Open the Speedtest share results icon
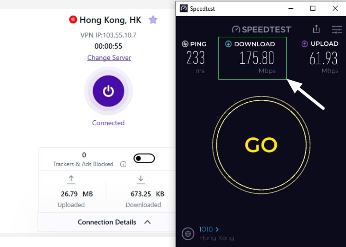Screen dimensions: 346x247 coord(317,29)
